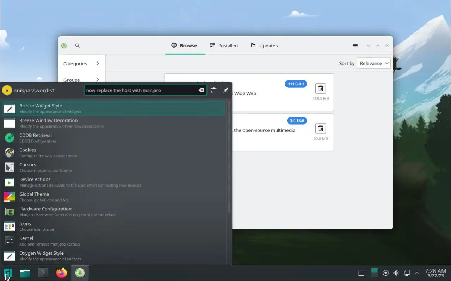Screen dimensions: 451x281
Task: Open Oxygen Widget Style settings
Action: [113, 256]
